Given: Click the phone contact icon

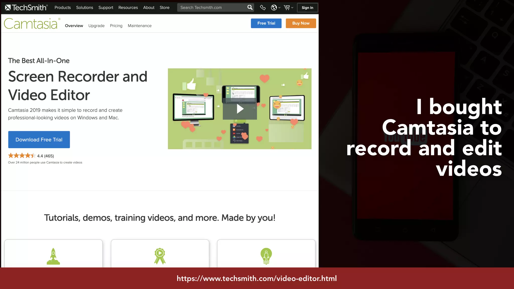Looking at the screenshot, I should pyautogui.click(x=263, y=8).
